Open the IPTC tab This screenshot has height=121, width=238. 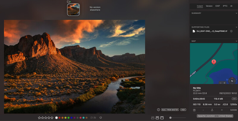tap(225, 6)
